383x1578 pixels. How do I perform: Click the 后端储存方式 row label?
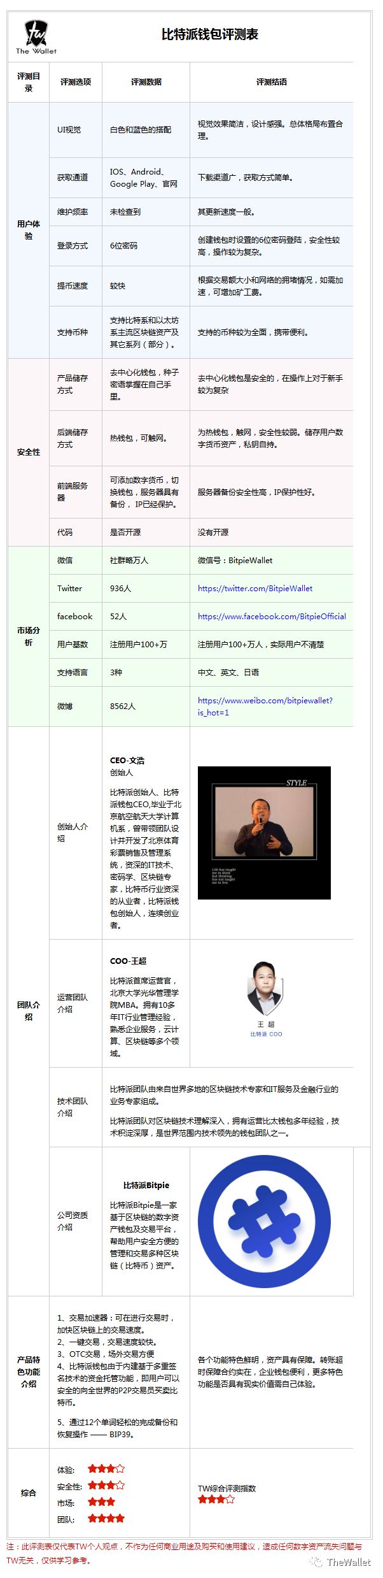[73, 438]
